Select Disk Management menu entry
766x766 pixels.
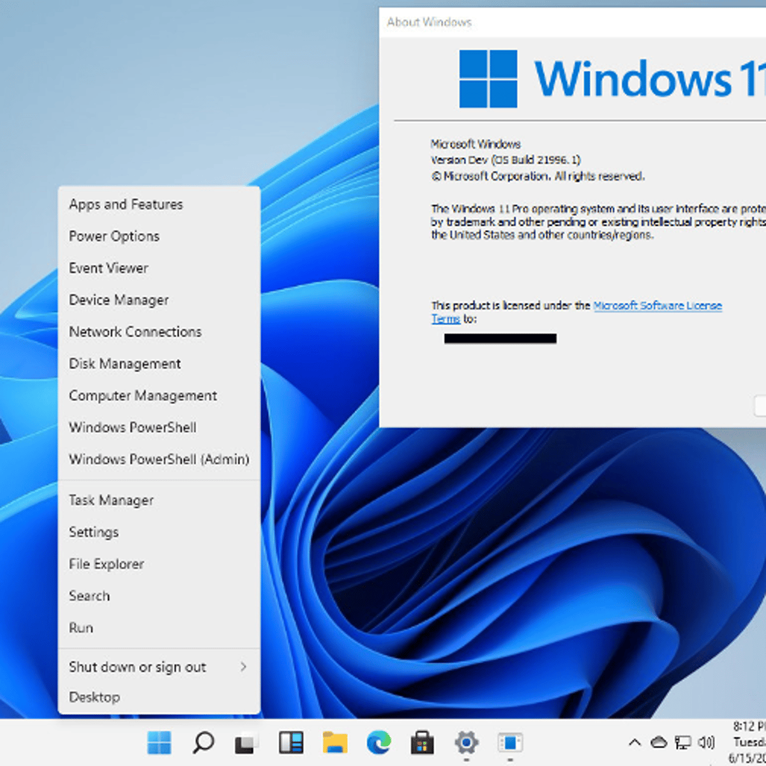tap(159, 364)
